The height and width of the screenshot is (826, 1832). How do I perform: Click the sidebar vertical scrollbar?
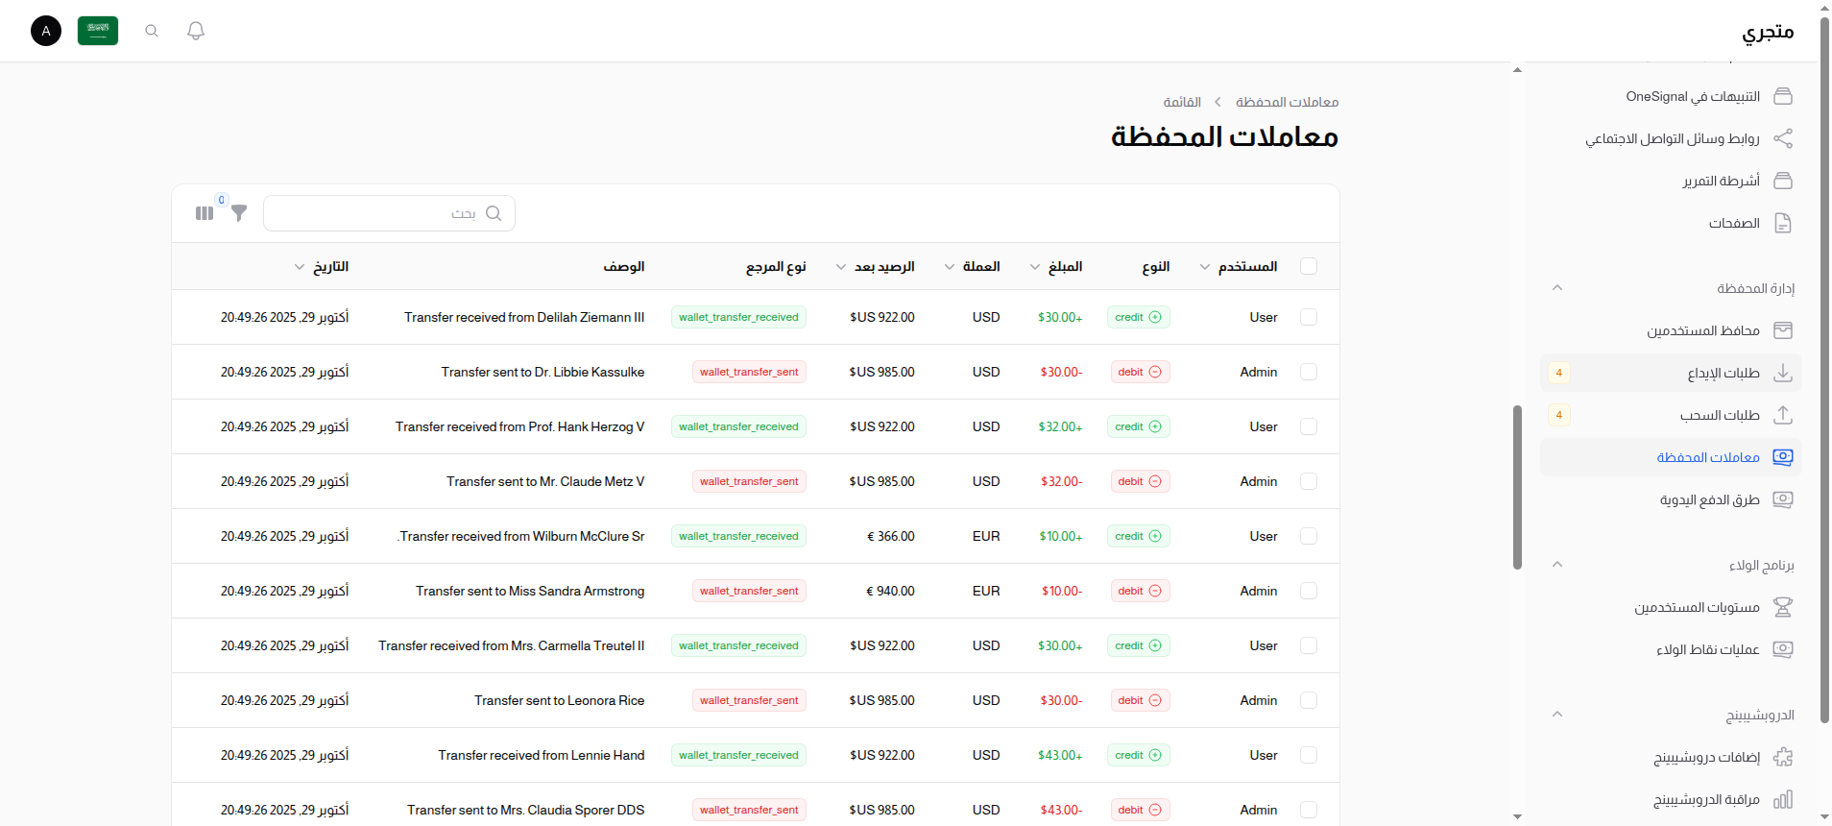point(1517,486)
